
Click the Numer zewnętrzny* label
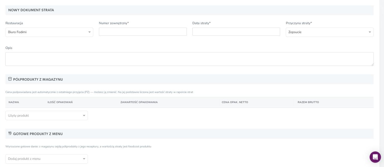[114, 23]
